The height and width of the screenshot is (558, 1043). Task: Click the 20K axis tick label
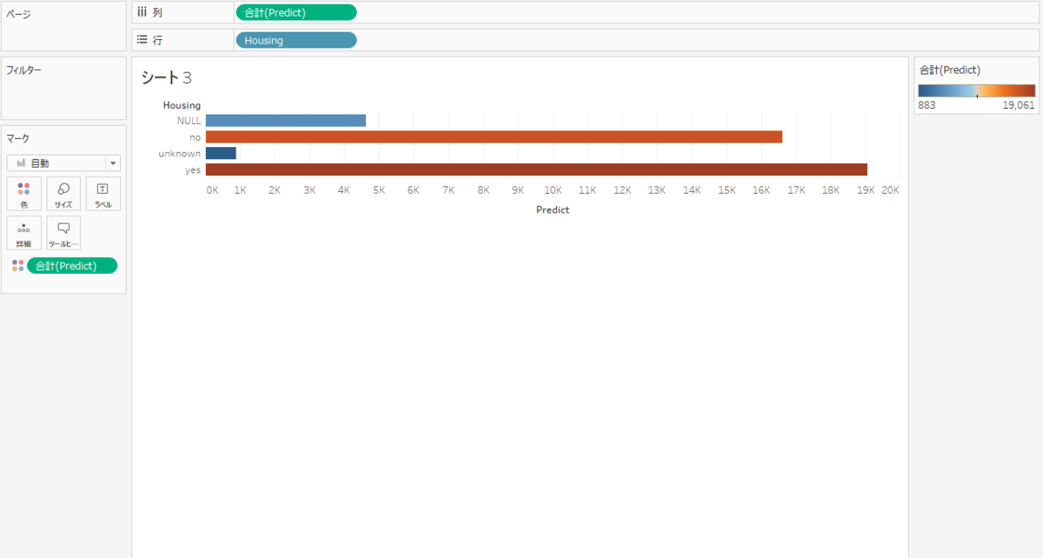(890, 189)
